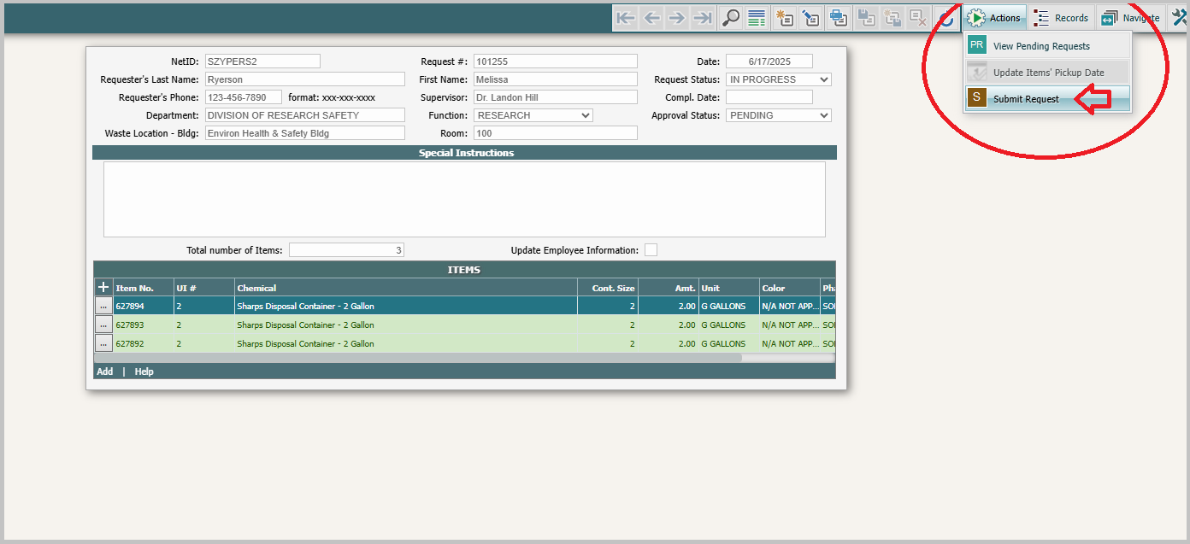The width and height of the screenshot is (1190, 544).
Task: Open the Function dropdown showing RESEARCH
Action: (x=533, y=115)
